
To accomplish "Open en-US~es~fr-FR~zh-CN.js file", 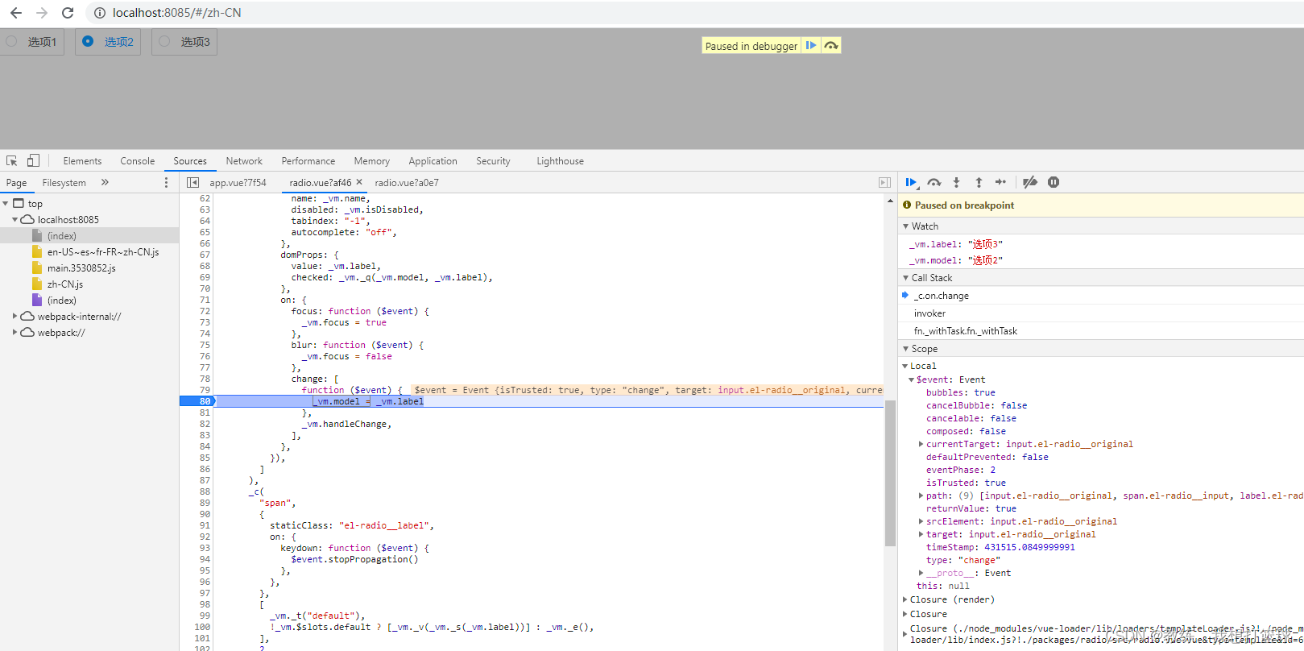I will tap(103, 252).
